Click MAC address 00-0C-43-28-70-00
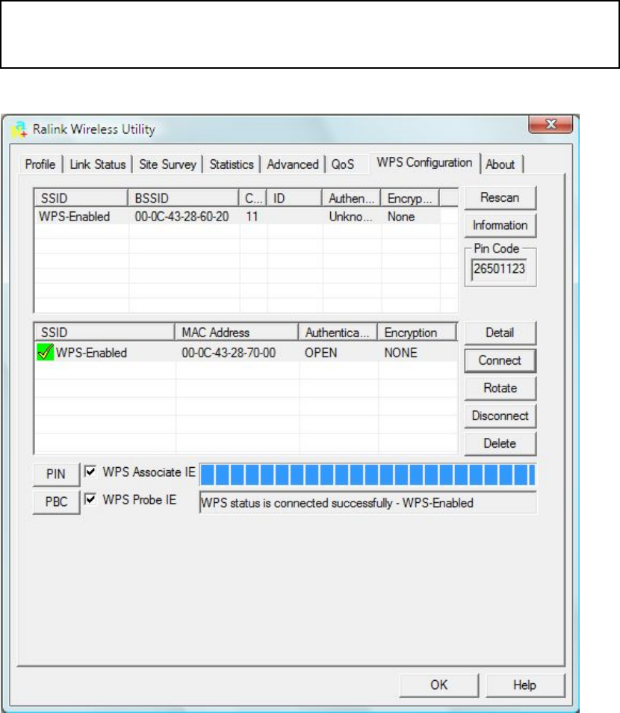Screen dimensions: 620x713 point(229,353)
